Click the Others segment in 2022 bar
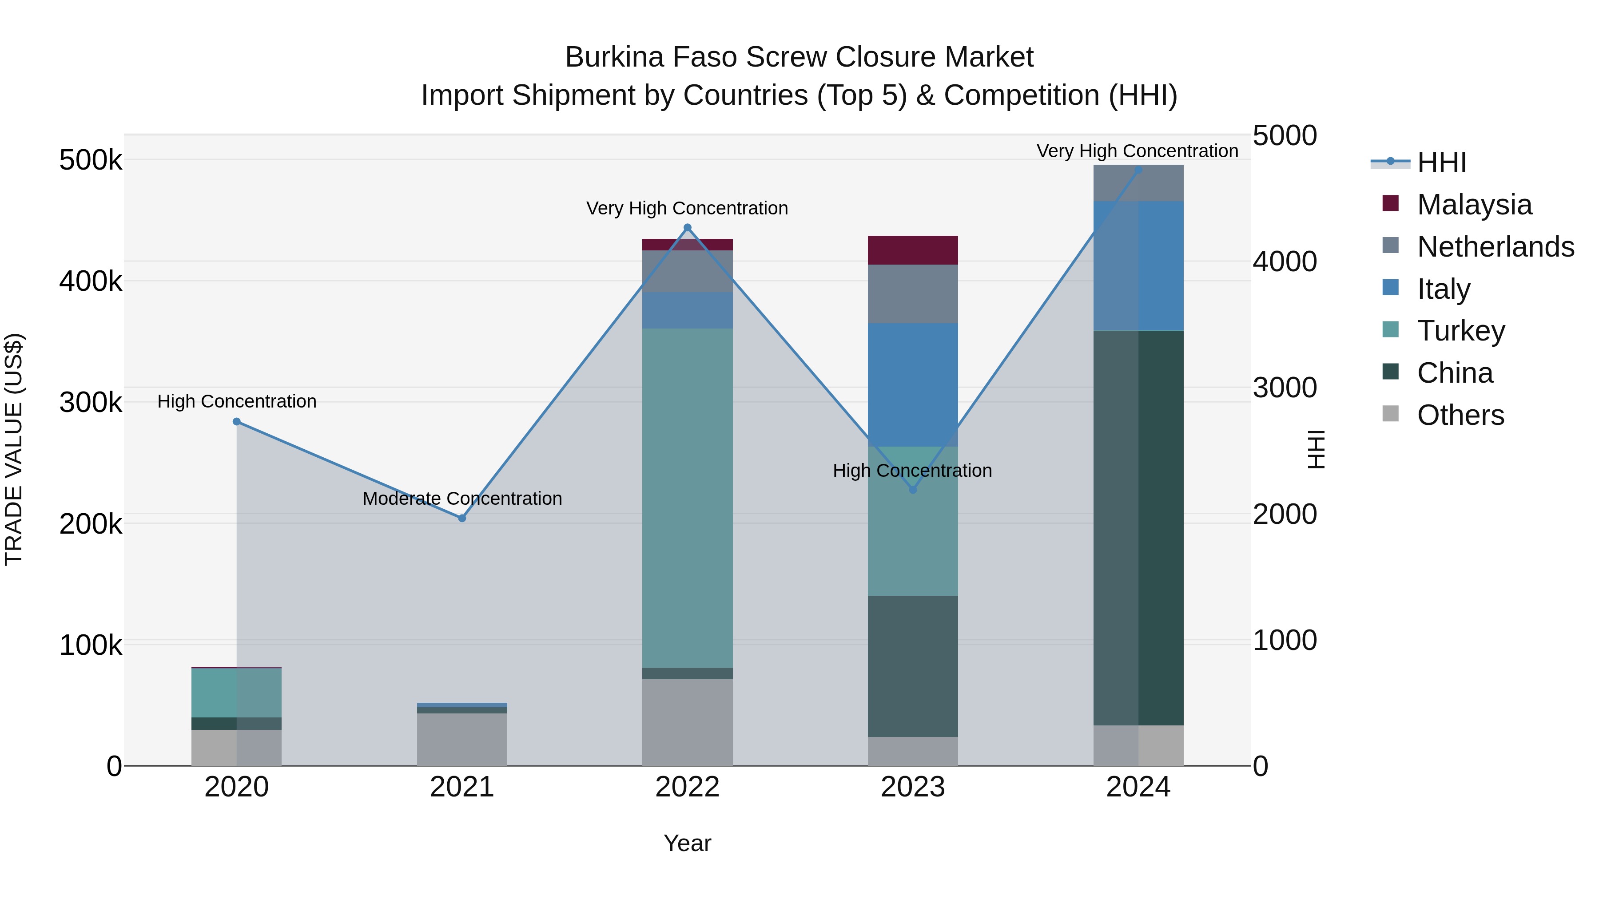The height and width of the screenshot is (899, 1599). 687,722
